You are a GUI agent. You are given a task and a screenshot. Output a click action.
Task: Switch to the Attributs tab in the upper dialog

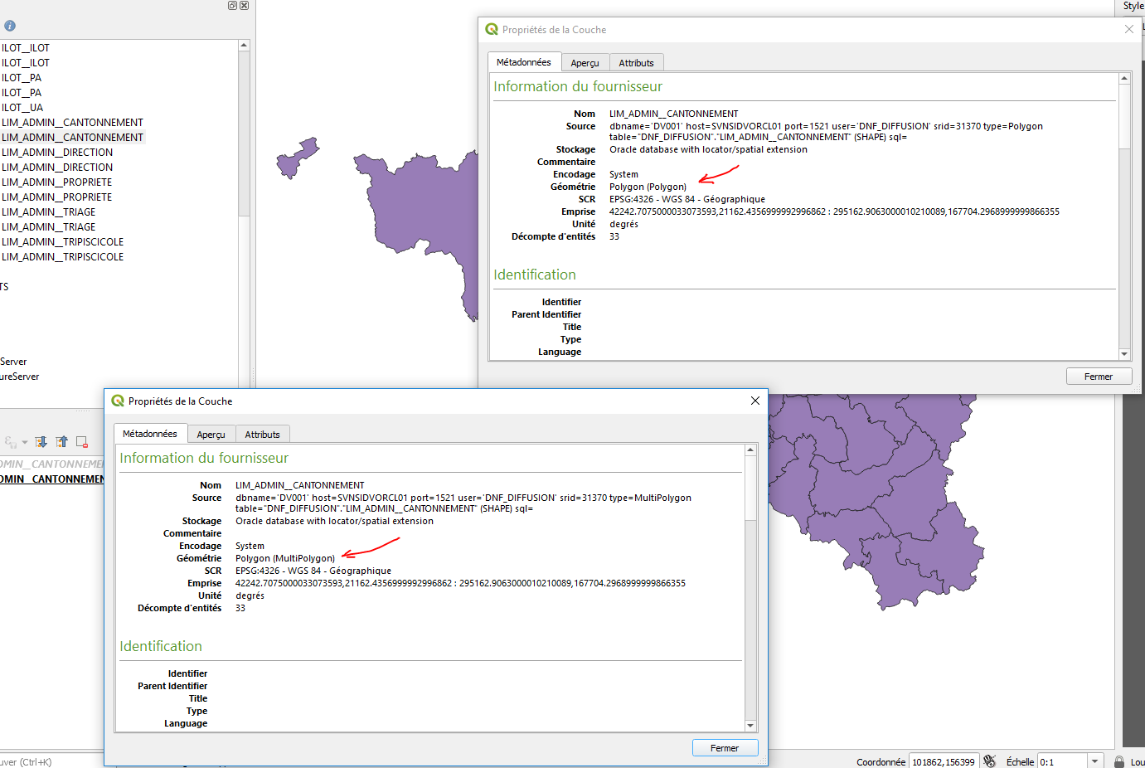636,62
